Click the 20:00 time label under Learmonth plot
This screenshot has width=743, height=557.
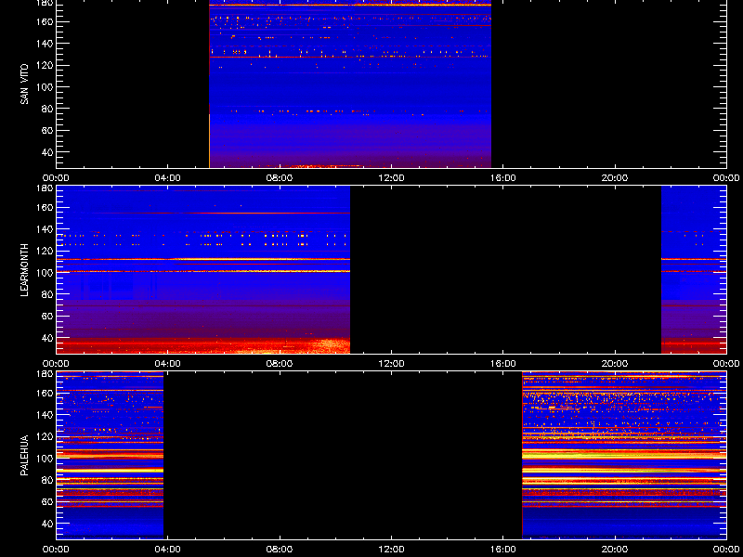pos(615,364)
